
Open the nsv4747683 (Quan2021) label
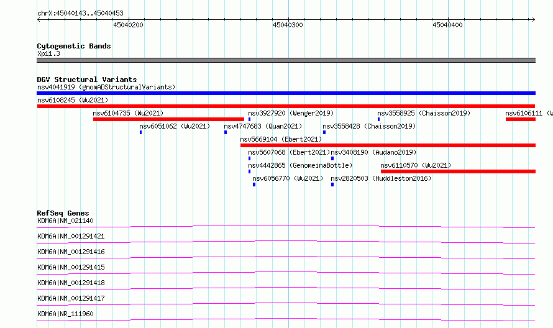click(x=263, y=126)
